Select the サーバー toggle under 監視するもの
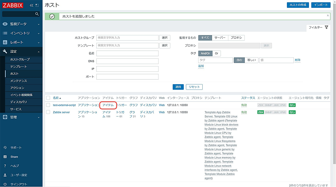336x187 pixels. 220,38
